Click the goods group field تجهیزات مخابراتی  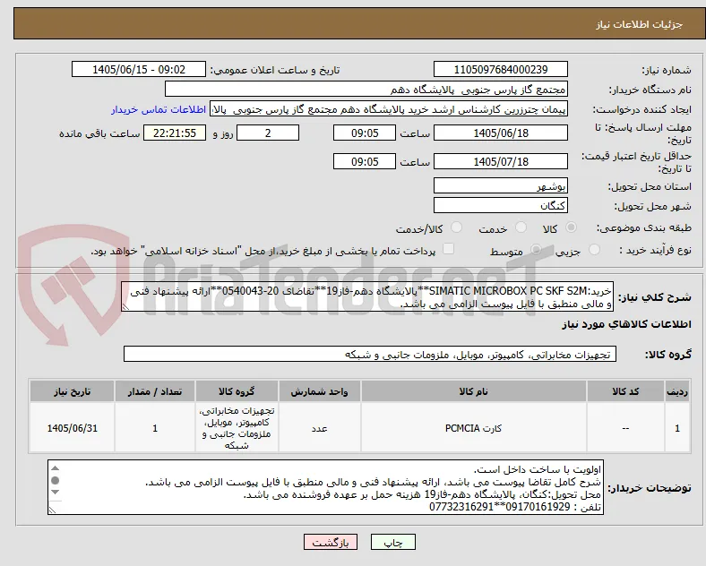[370, 354]
